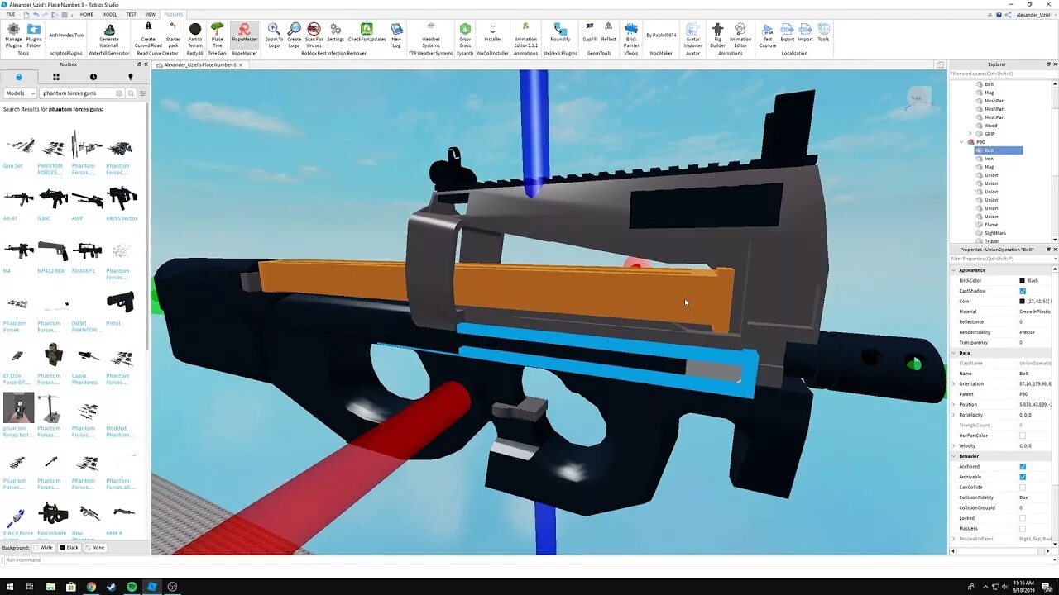1059x595 pixels.
Task: Expand the Orientation property
Action: point(953,384)
